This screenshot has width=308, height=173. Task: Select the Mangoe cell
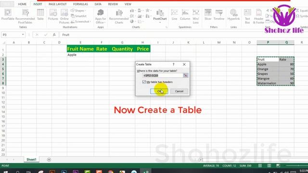(268, 78)
